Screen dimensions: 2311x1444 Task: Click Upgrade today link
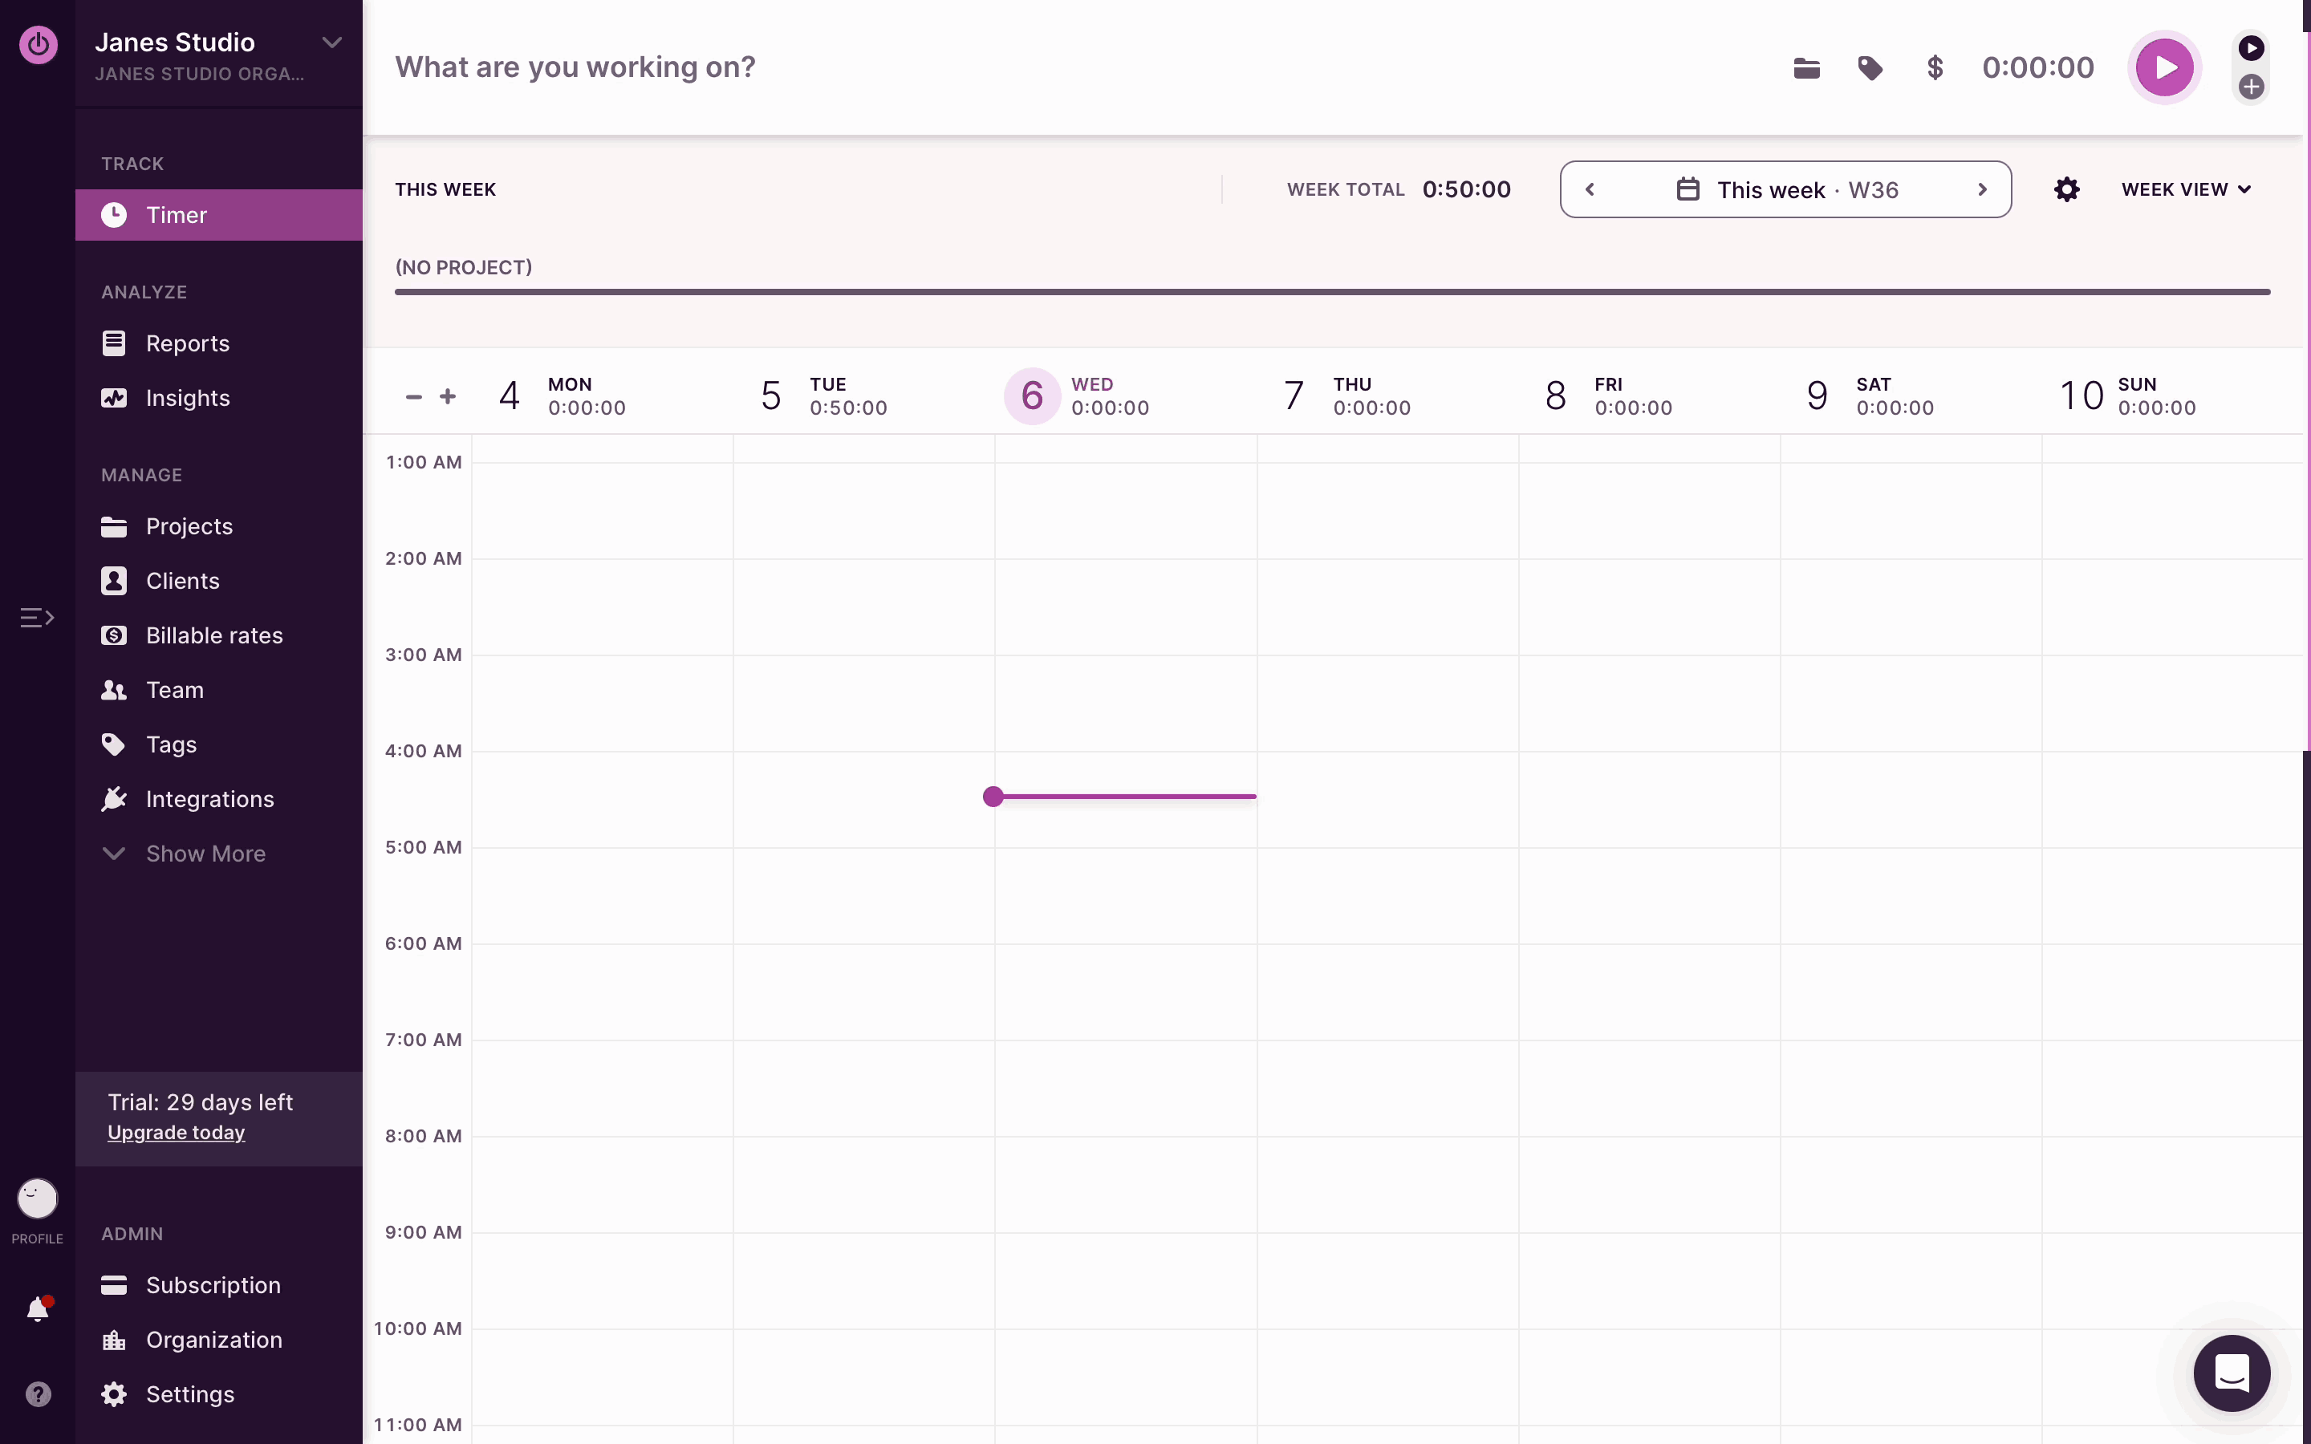176,1133
